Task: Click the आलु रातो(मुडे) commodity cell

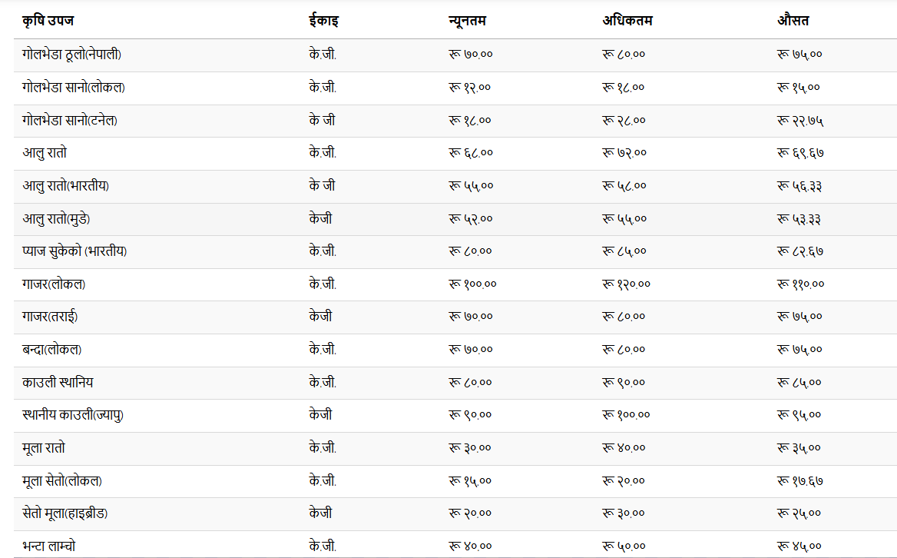Action: pyautogui.click(x=56, y=218)
